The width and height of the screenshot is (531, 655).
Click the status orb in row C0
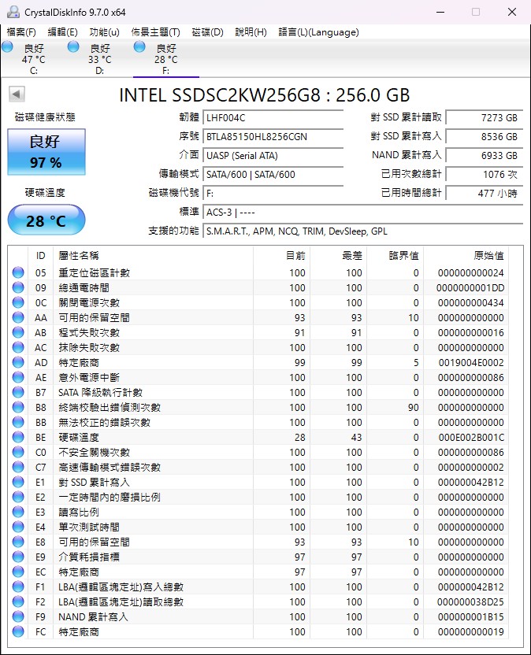click(x=18, y=452)
